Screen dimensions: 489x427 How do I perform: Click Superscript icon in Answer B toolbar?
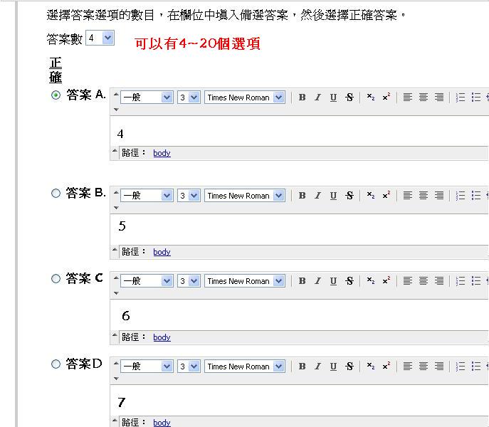[386, 196]
